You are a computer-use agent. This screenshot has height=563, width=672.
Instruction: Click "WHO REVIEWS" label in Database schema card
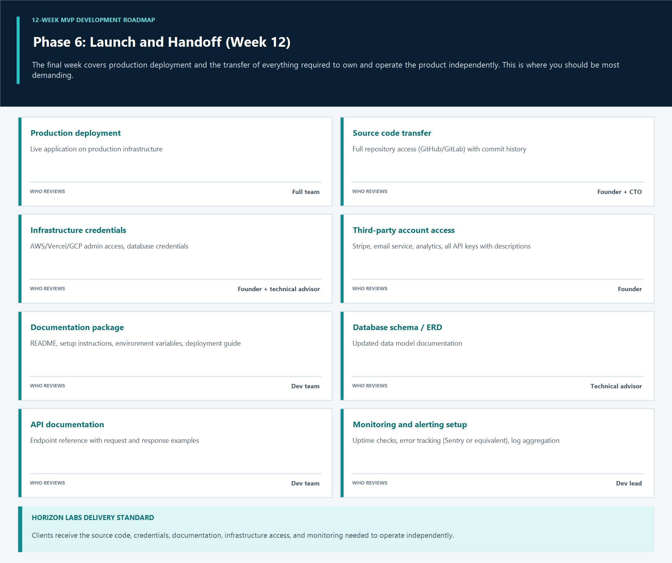coord(370,386)
